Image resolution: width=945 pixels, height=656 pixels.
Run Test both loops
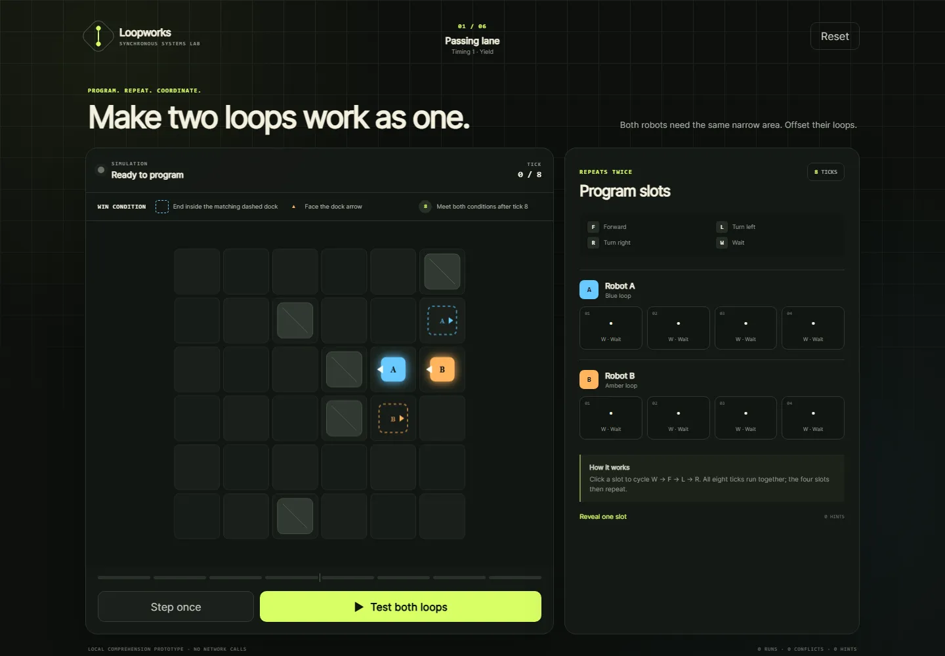(x=400, y=607)
